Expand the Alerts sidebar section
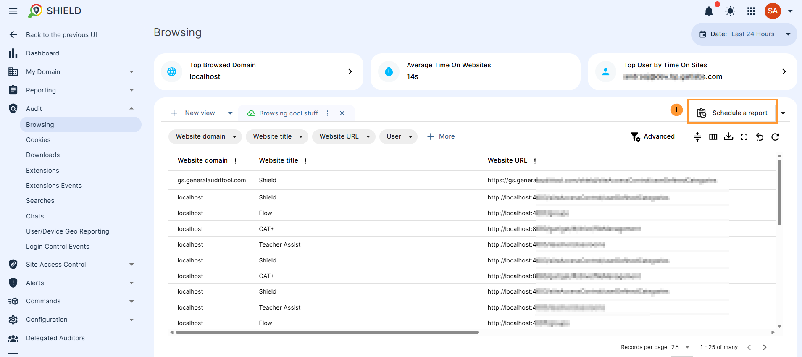This screenshot has height=357, width=802. point(131,283)
